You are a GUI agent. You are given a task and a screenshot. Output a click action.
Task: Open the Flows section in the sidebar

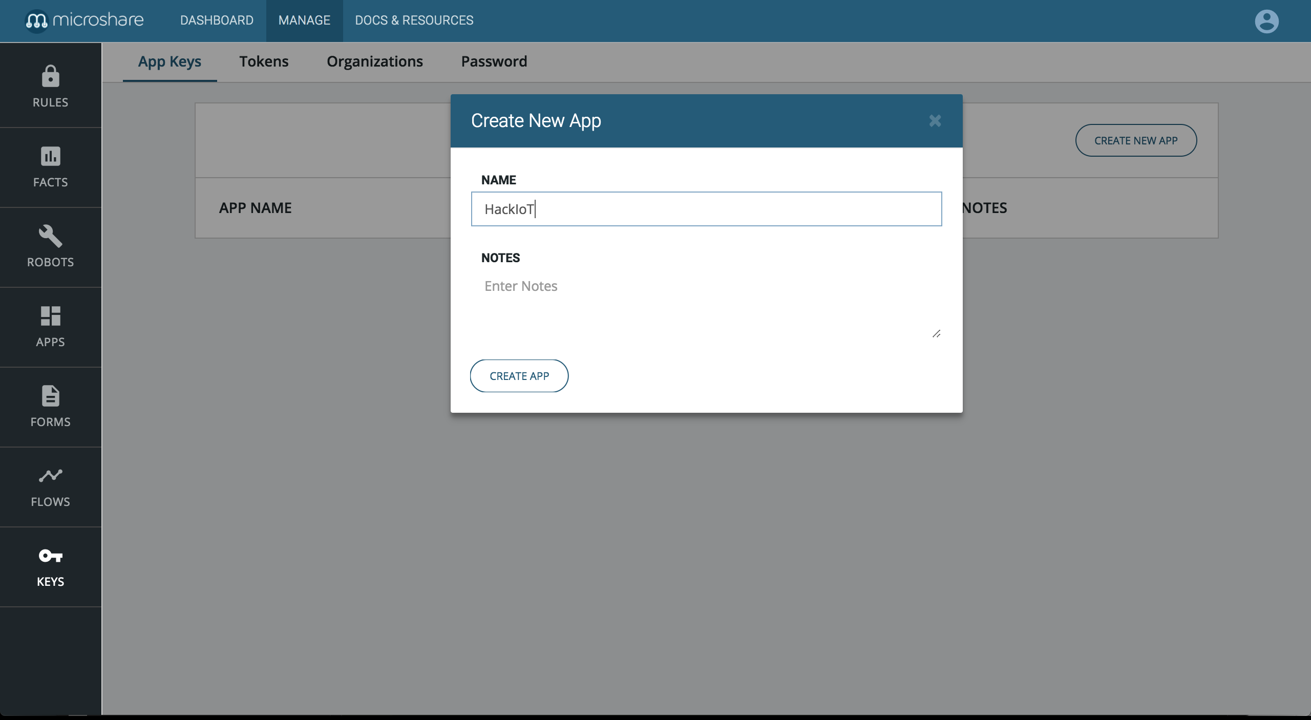(50, 486)
